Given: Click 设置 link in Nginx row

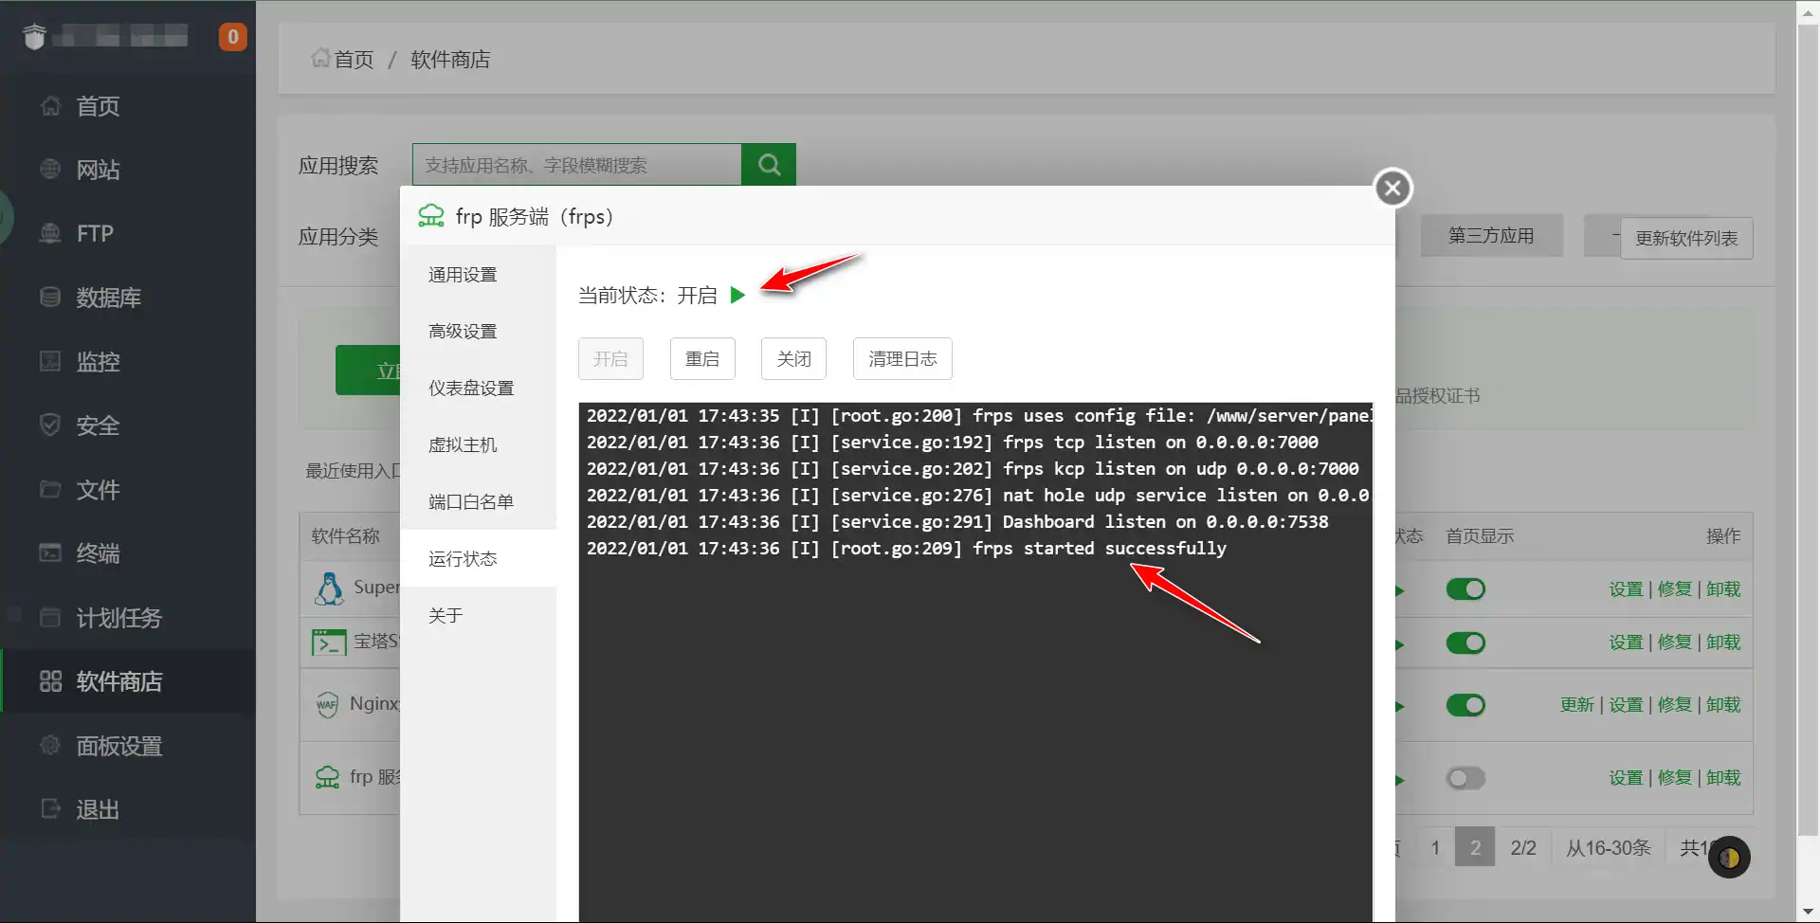Looking at the screenshot, I should (1626, 705).
